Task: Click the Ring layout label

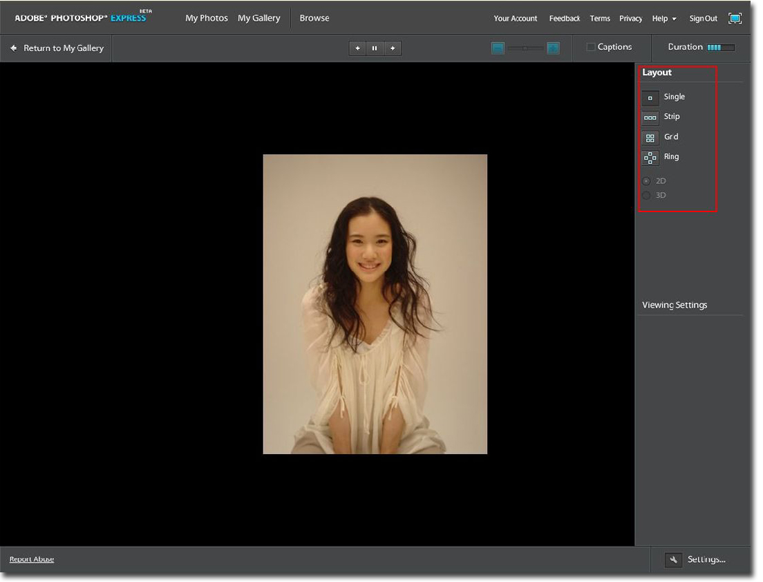Action: 671,157
